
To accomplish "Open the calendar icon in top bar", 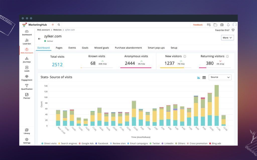I will pos(222,25).
